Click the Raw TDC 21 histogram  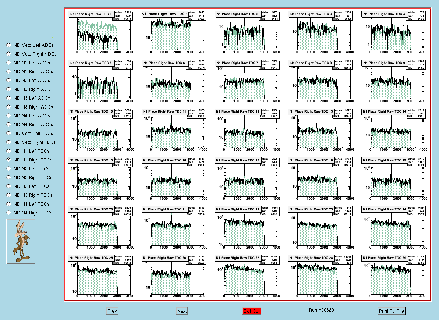click(x=174, y=228)
